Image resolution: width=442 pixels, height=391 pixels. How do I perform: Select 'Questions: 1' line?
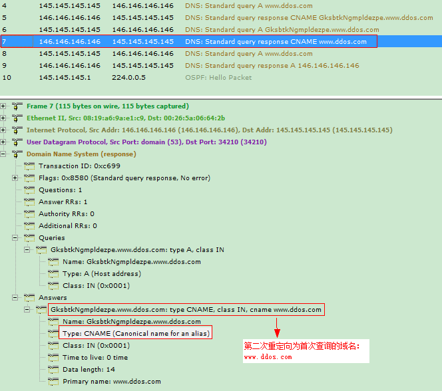61,190
